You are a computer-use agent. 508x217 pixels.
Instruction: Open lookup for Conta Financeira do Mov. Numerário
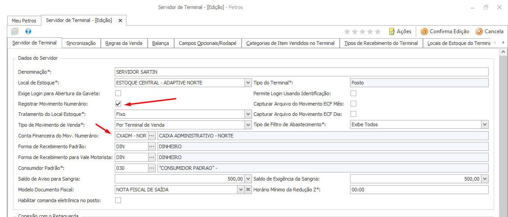click(x=152, y=136)
